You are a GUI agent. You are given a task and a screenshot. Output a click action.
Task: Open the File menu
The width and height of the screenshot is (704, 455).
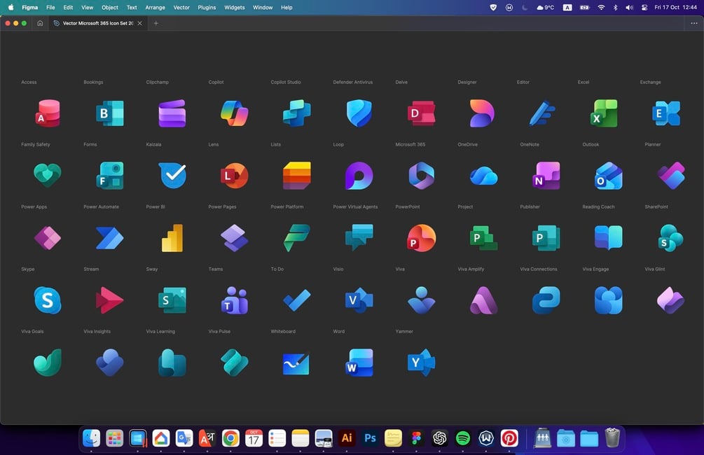(50, 8)
